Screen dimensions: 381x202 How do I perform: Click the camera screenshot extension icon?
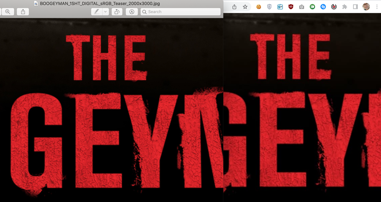coord(302,7)
